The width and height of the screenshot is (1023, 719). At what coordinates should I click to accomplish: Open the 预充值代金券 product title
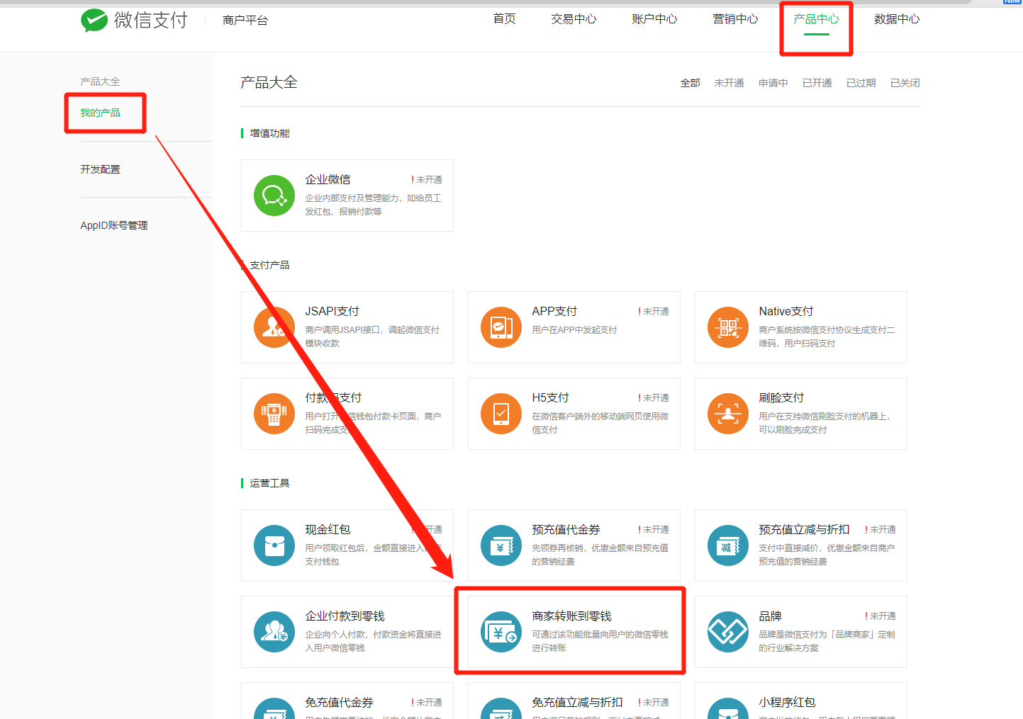click(566, 530)
